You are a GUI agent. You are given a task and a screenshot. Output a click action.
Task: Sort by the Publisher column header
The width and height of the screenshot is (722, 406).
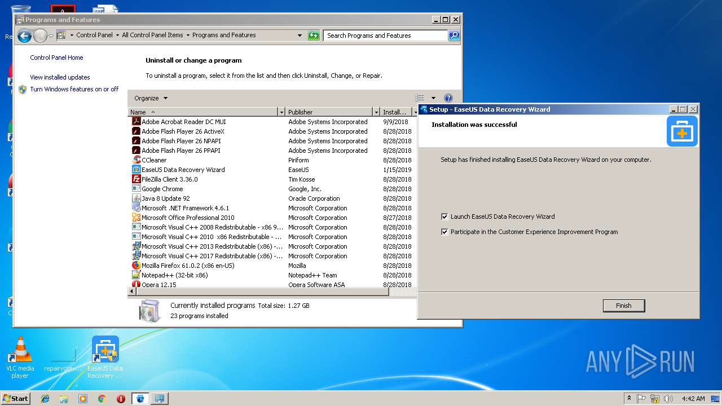329,112
